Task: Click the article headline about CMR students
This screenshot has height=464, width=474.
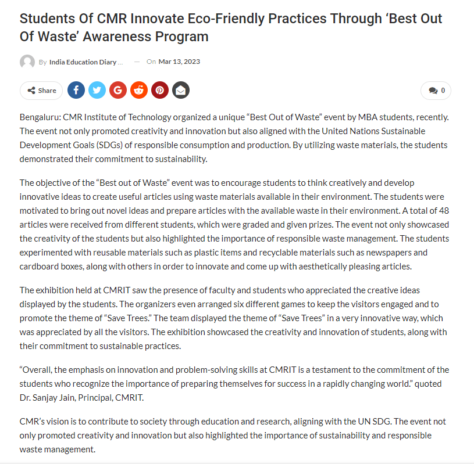Action: click(231, 27)
